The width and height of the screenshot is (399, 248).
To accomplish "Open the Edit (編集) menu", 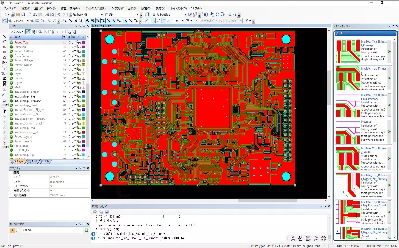I will pos(25,8).
